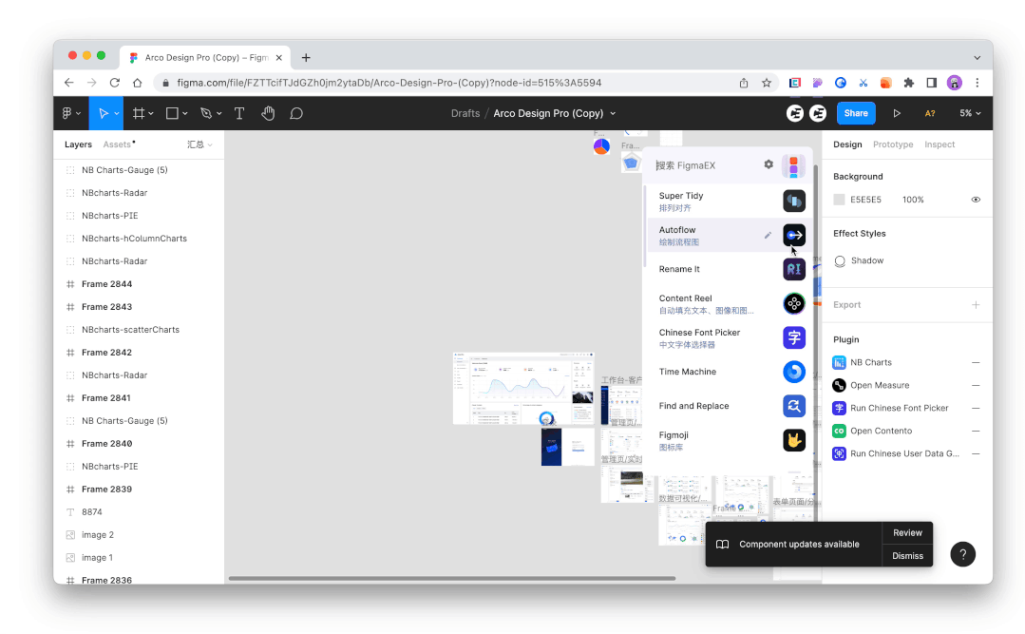
Task: Click Review for component updates
Action: [x=907, y=533]
